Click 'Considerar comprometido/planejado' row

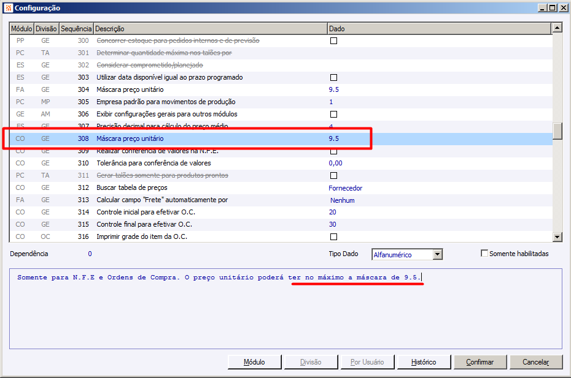click(281, 65)
